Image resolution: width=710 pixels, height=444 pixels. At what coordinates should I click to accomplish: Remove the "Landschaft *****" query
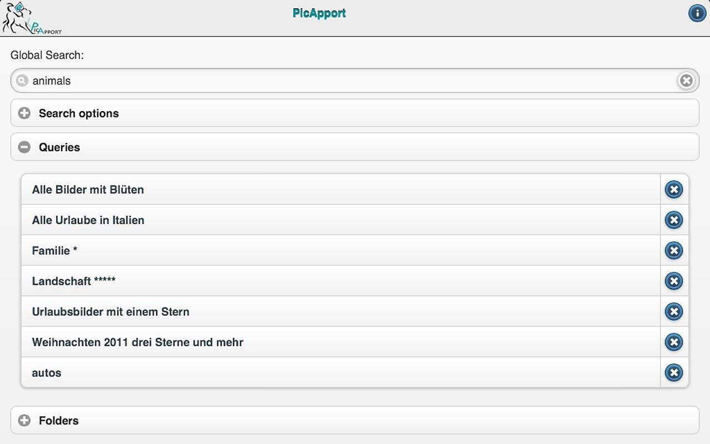click(x=673, y=281)
